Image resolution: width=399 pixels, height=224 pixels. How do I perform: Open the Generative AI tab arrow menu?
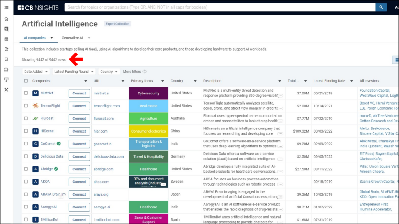[89, 38]
